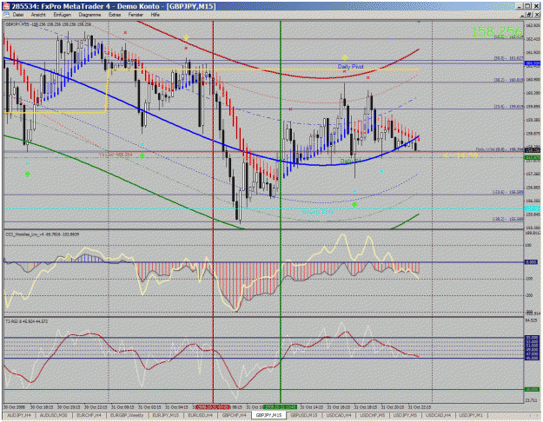Open the Einfügen menu
The width and height of the screenshot is (543, 422).
62,15
